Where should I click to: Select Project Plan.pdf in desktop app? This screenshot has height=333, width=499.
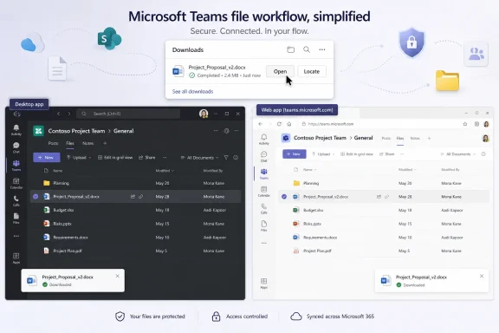coord(68,251)
